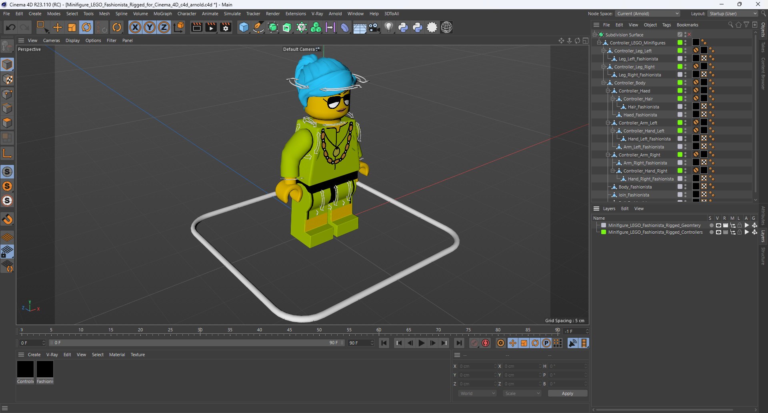The width and height of the screenshot is (768, 413).
Task: Open the Node Space dropdown
Action: [x=648, y=14]
